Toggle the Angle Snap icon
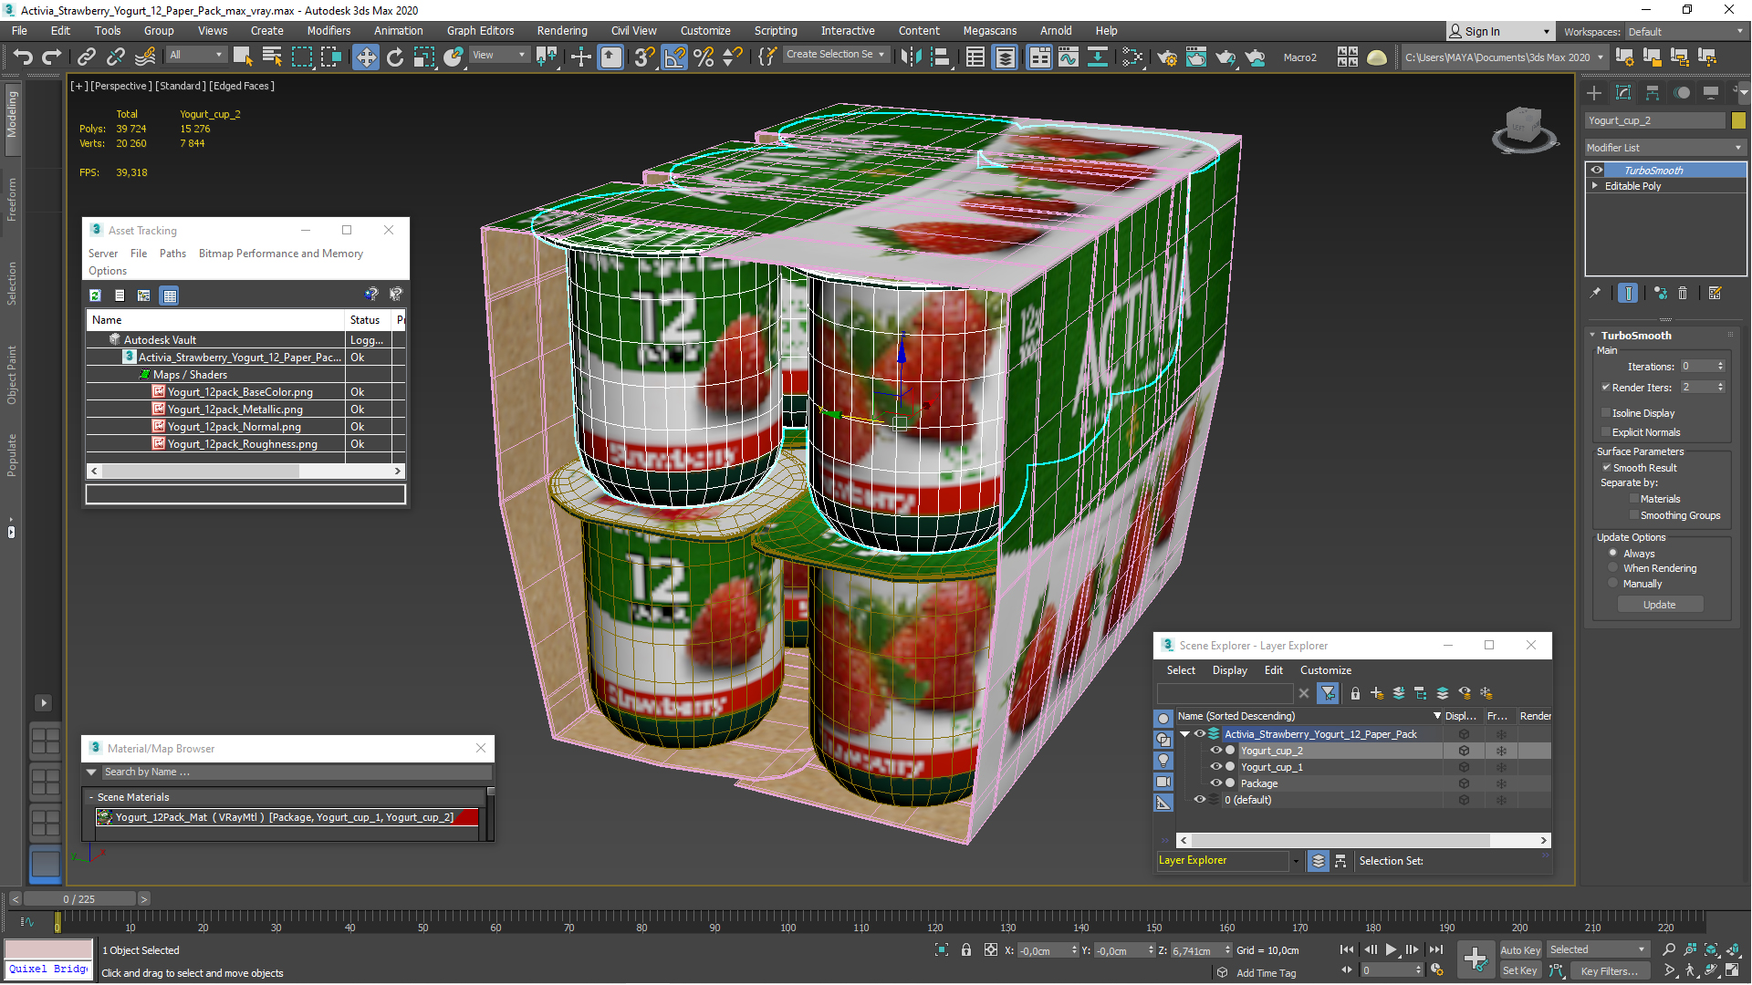Screen dimensions: 1752x985 click(x=674, y=57)
